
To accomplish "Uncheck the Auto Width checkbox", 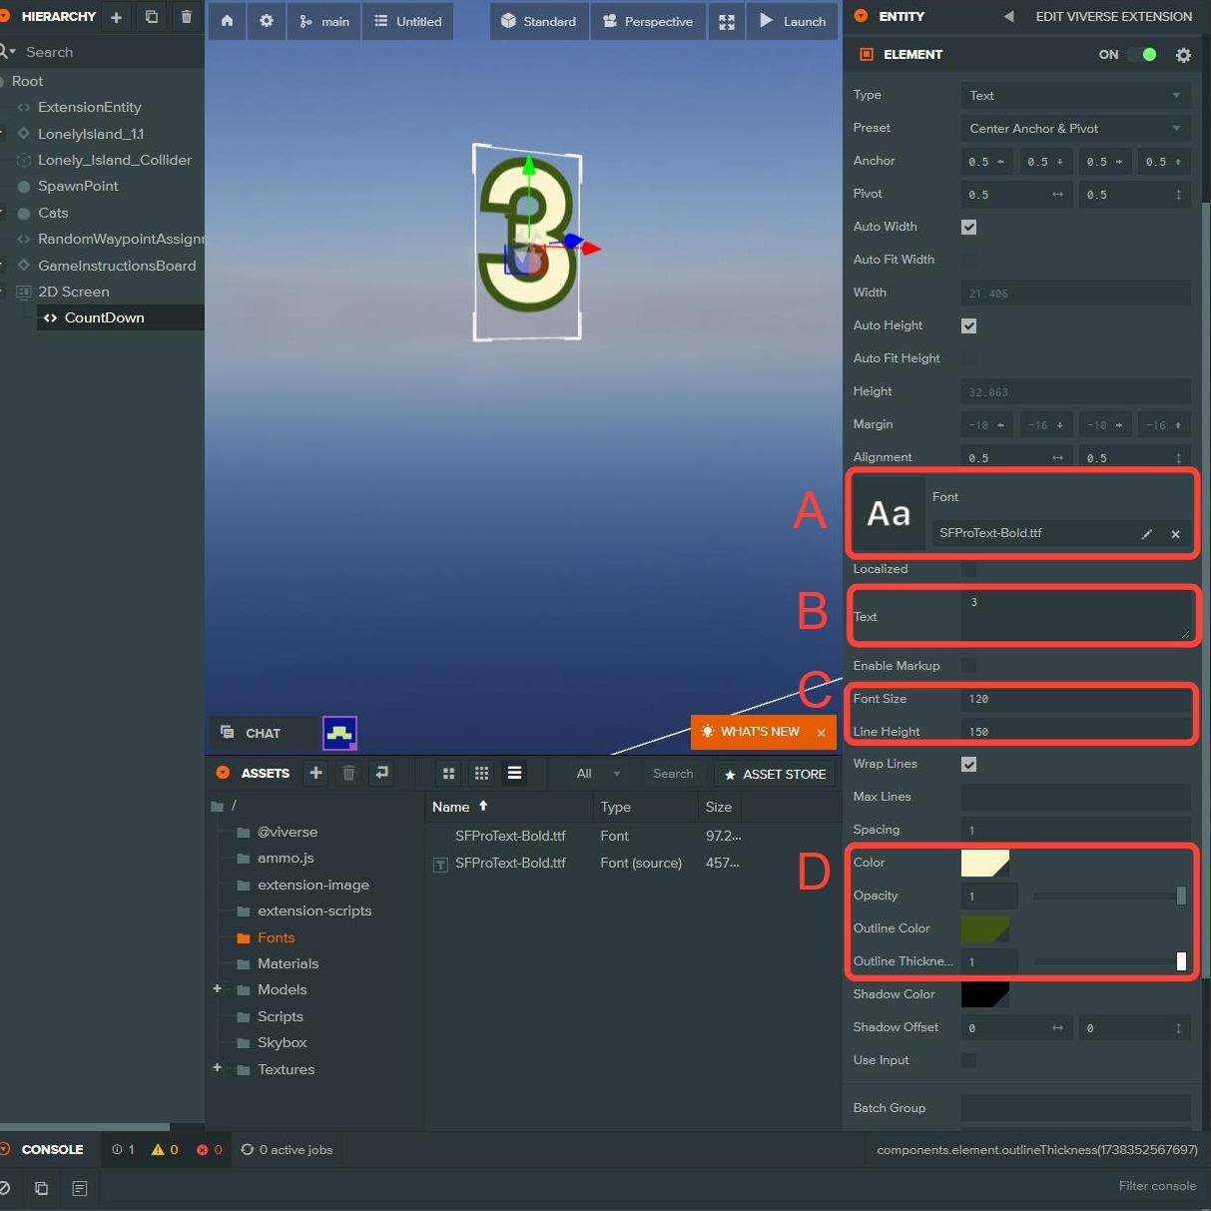I will pyautogui.click(x=968, y=227).
